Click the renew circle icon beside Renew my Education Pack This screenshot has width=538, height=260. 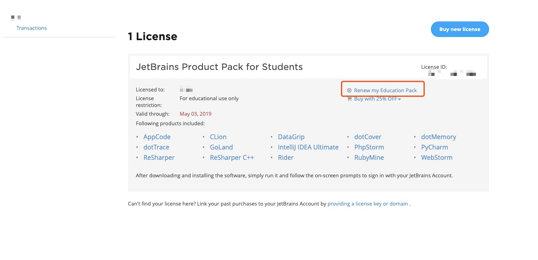(x=349, y=90)
